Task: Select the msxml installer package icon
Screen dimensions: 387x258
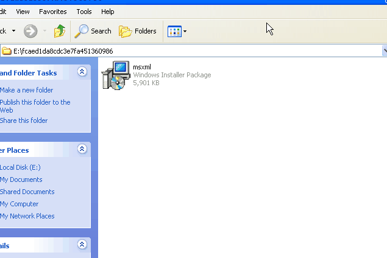Action: (x=116, y=75)
